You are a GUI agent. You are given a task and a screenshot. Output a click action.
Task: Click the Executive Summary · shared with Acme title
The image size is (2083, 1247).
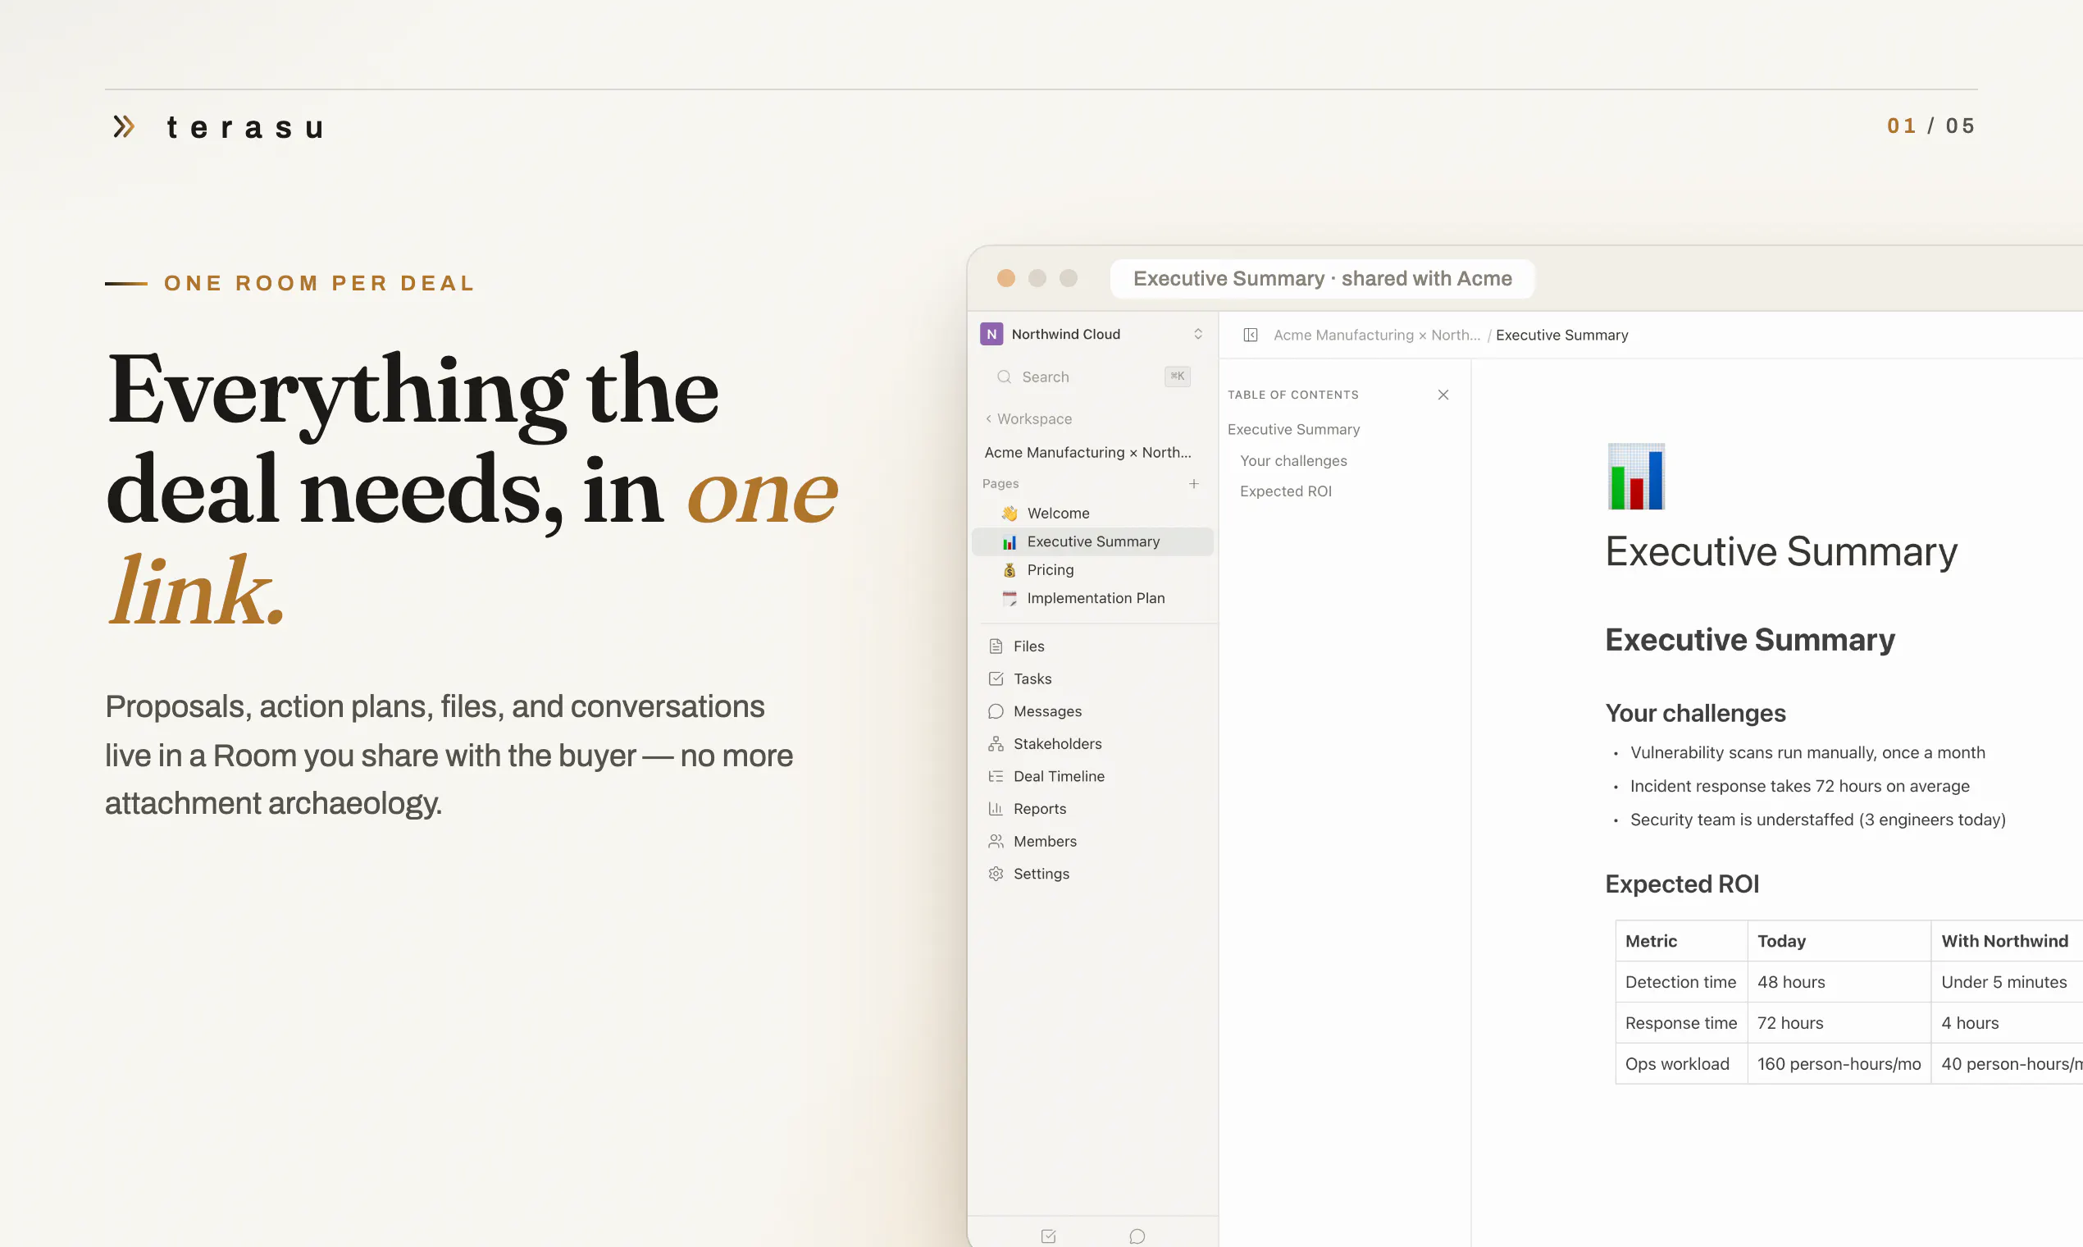click(x=1322, y=279)
